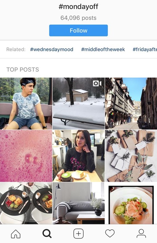Follow the #mondayoff hashtag
Viewport: 157px width, 243px height.
click(78, 30)
